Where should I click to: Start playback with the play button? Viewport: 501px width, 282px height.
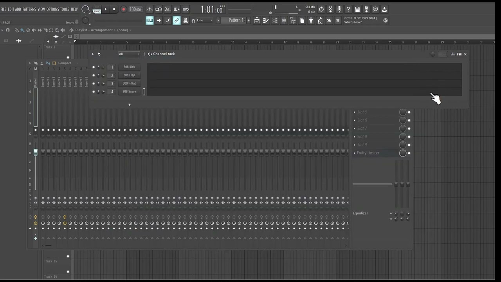pyautogui.click(x=106, y=9)
